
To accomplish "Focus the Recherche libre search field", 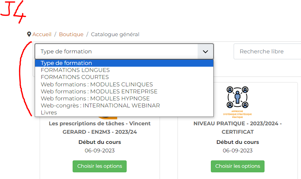I will [267, 52].
